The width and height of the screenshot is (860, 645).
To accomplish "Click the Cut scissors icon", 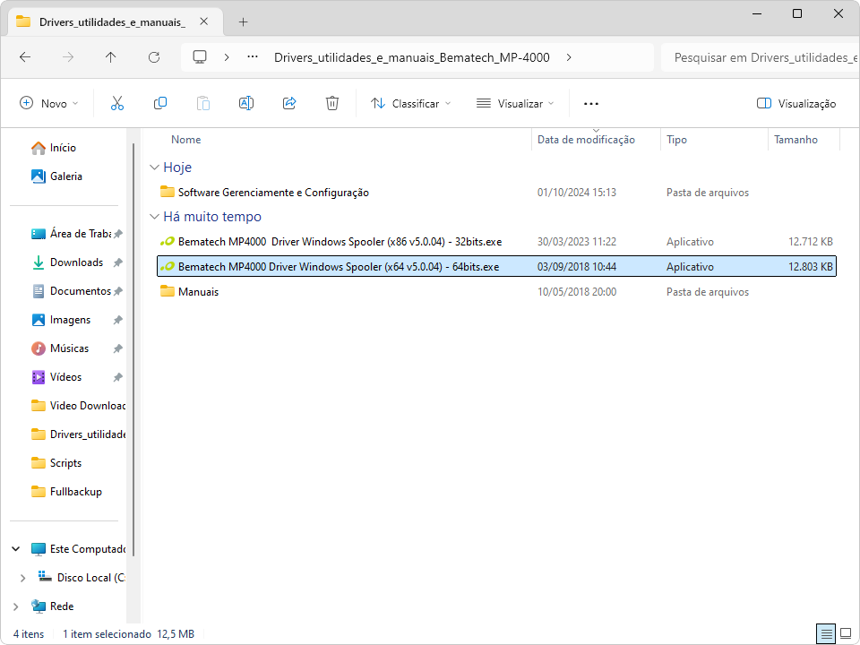I will click(x=117, y=103).
